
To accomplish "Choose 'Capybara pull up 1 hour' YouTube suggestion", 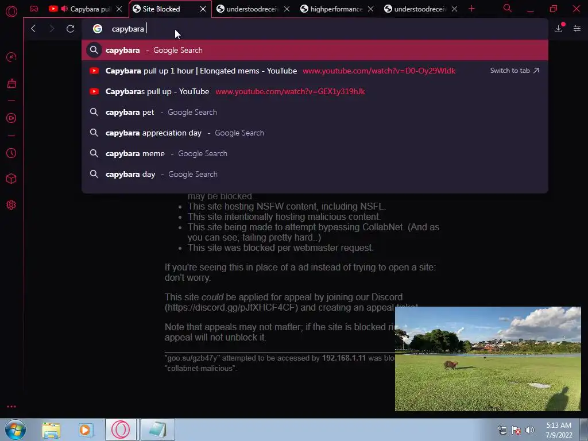I will coord(315,71).
